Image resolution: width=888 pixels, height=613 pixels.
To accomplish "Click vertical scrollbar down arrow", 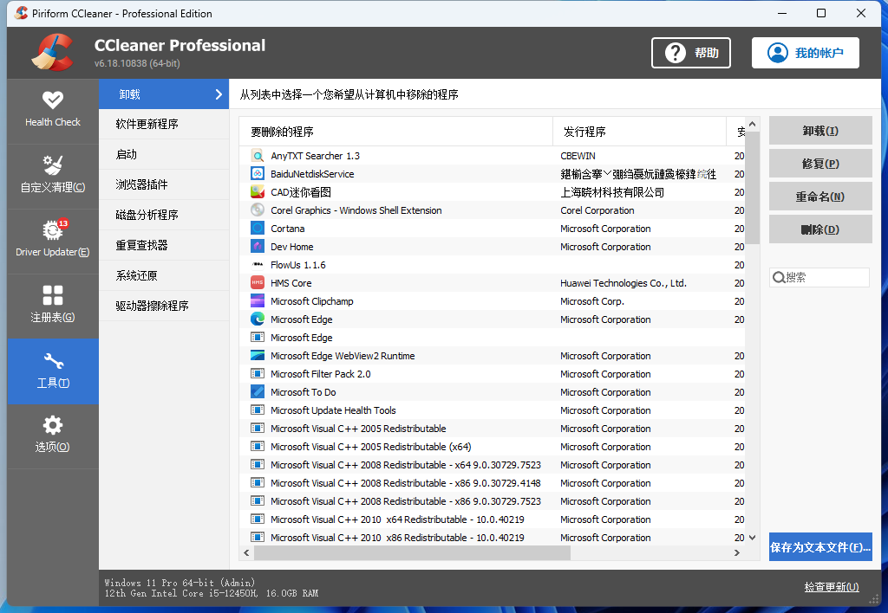I will point(752,538).
